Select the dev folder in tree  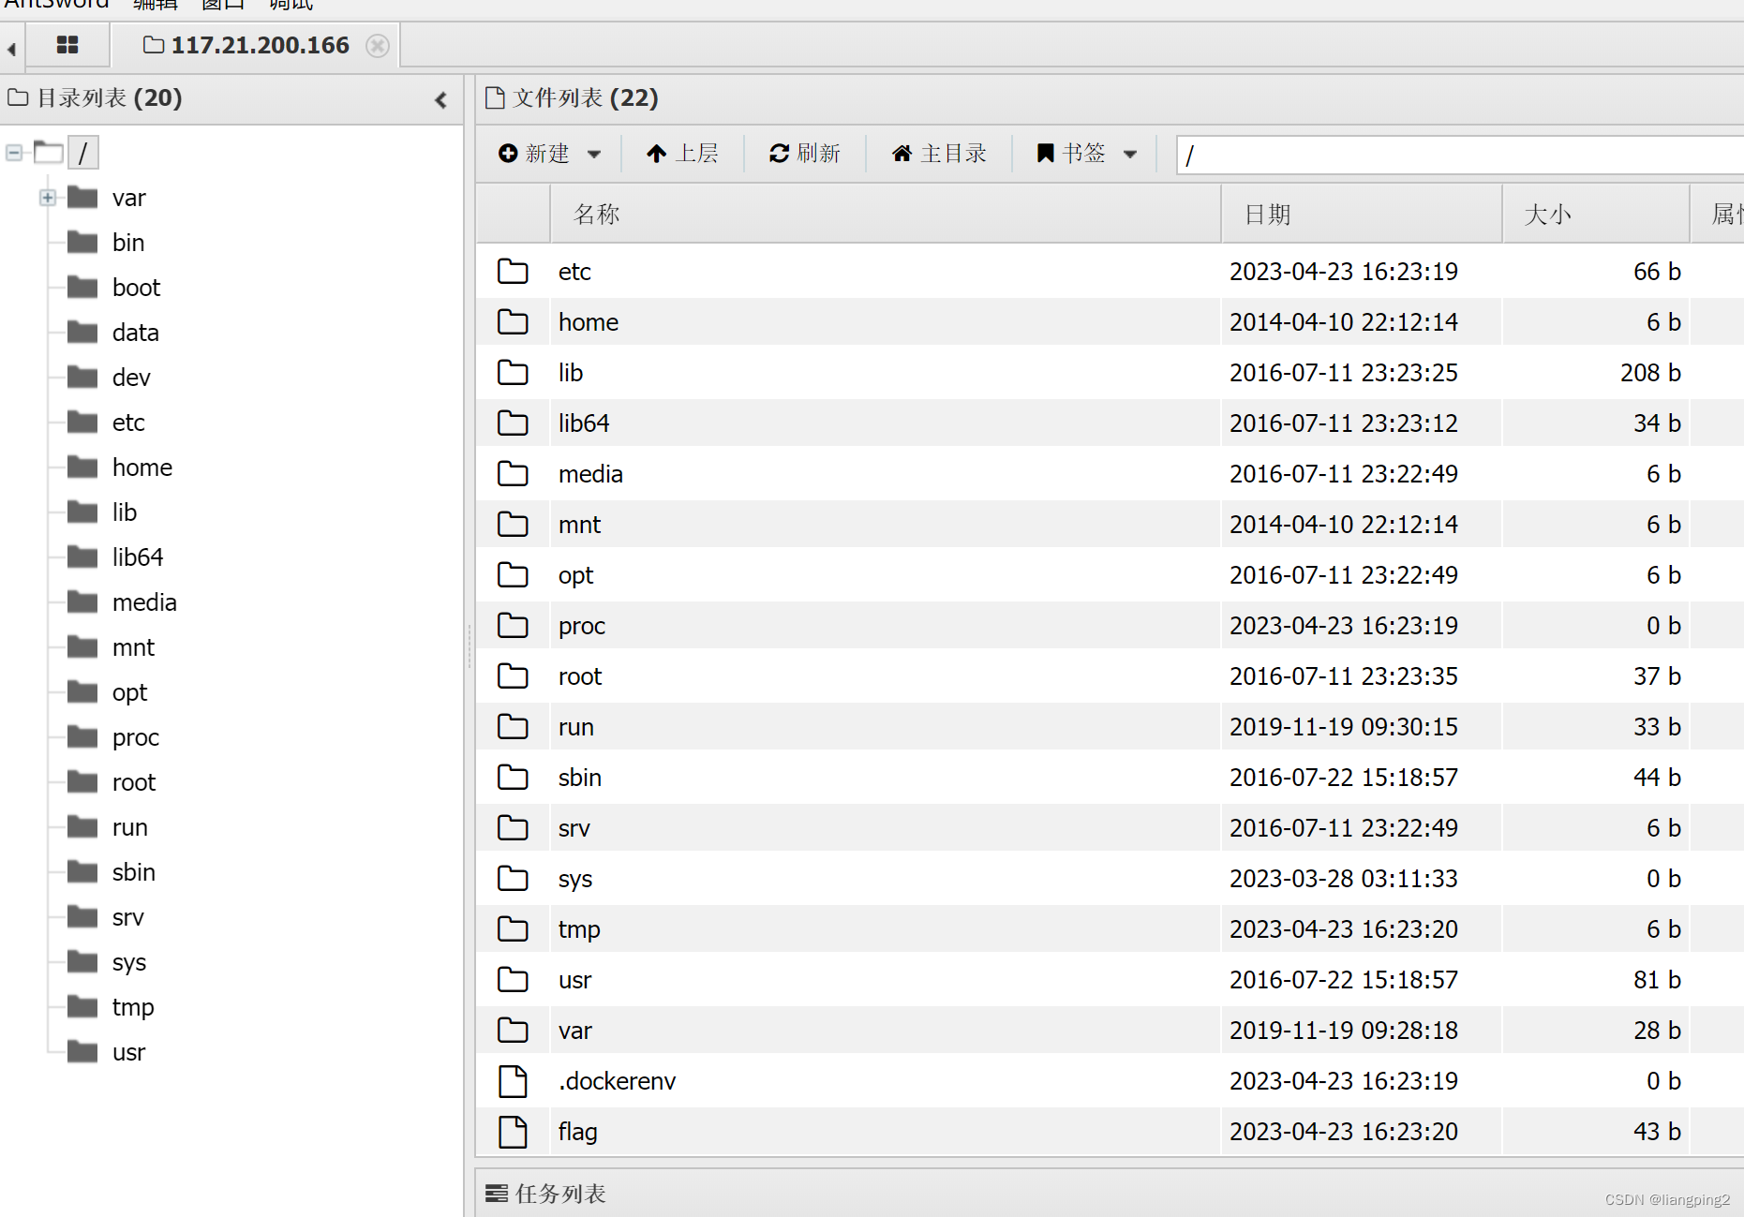point(131,378)
